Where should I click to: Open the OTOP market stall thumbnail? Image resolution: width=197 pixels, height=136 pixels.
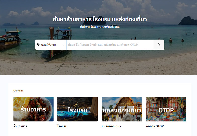(x=166, y=109)
